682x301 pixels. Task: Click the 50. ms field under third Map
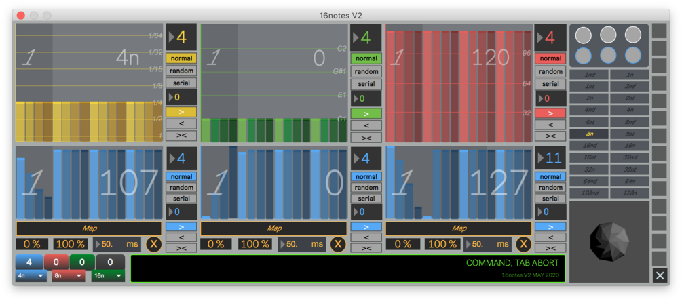click(488, 244)
